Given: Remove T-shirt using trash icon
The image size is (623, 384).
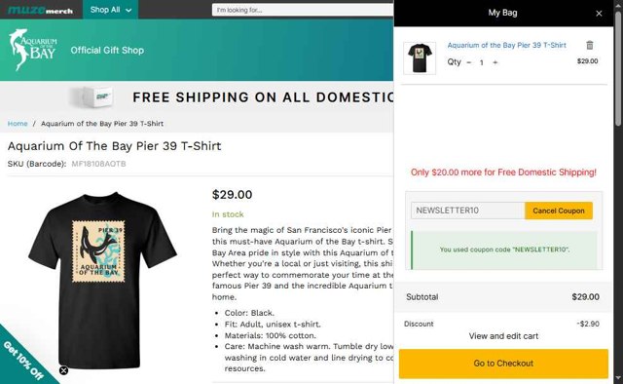Looking at the screenshot, I should (x=590, y=46).
